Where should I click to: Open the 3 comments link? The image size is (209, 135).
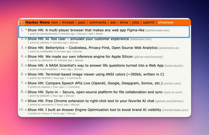coord(74,78)
